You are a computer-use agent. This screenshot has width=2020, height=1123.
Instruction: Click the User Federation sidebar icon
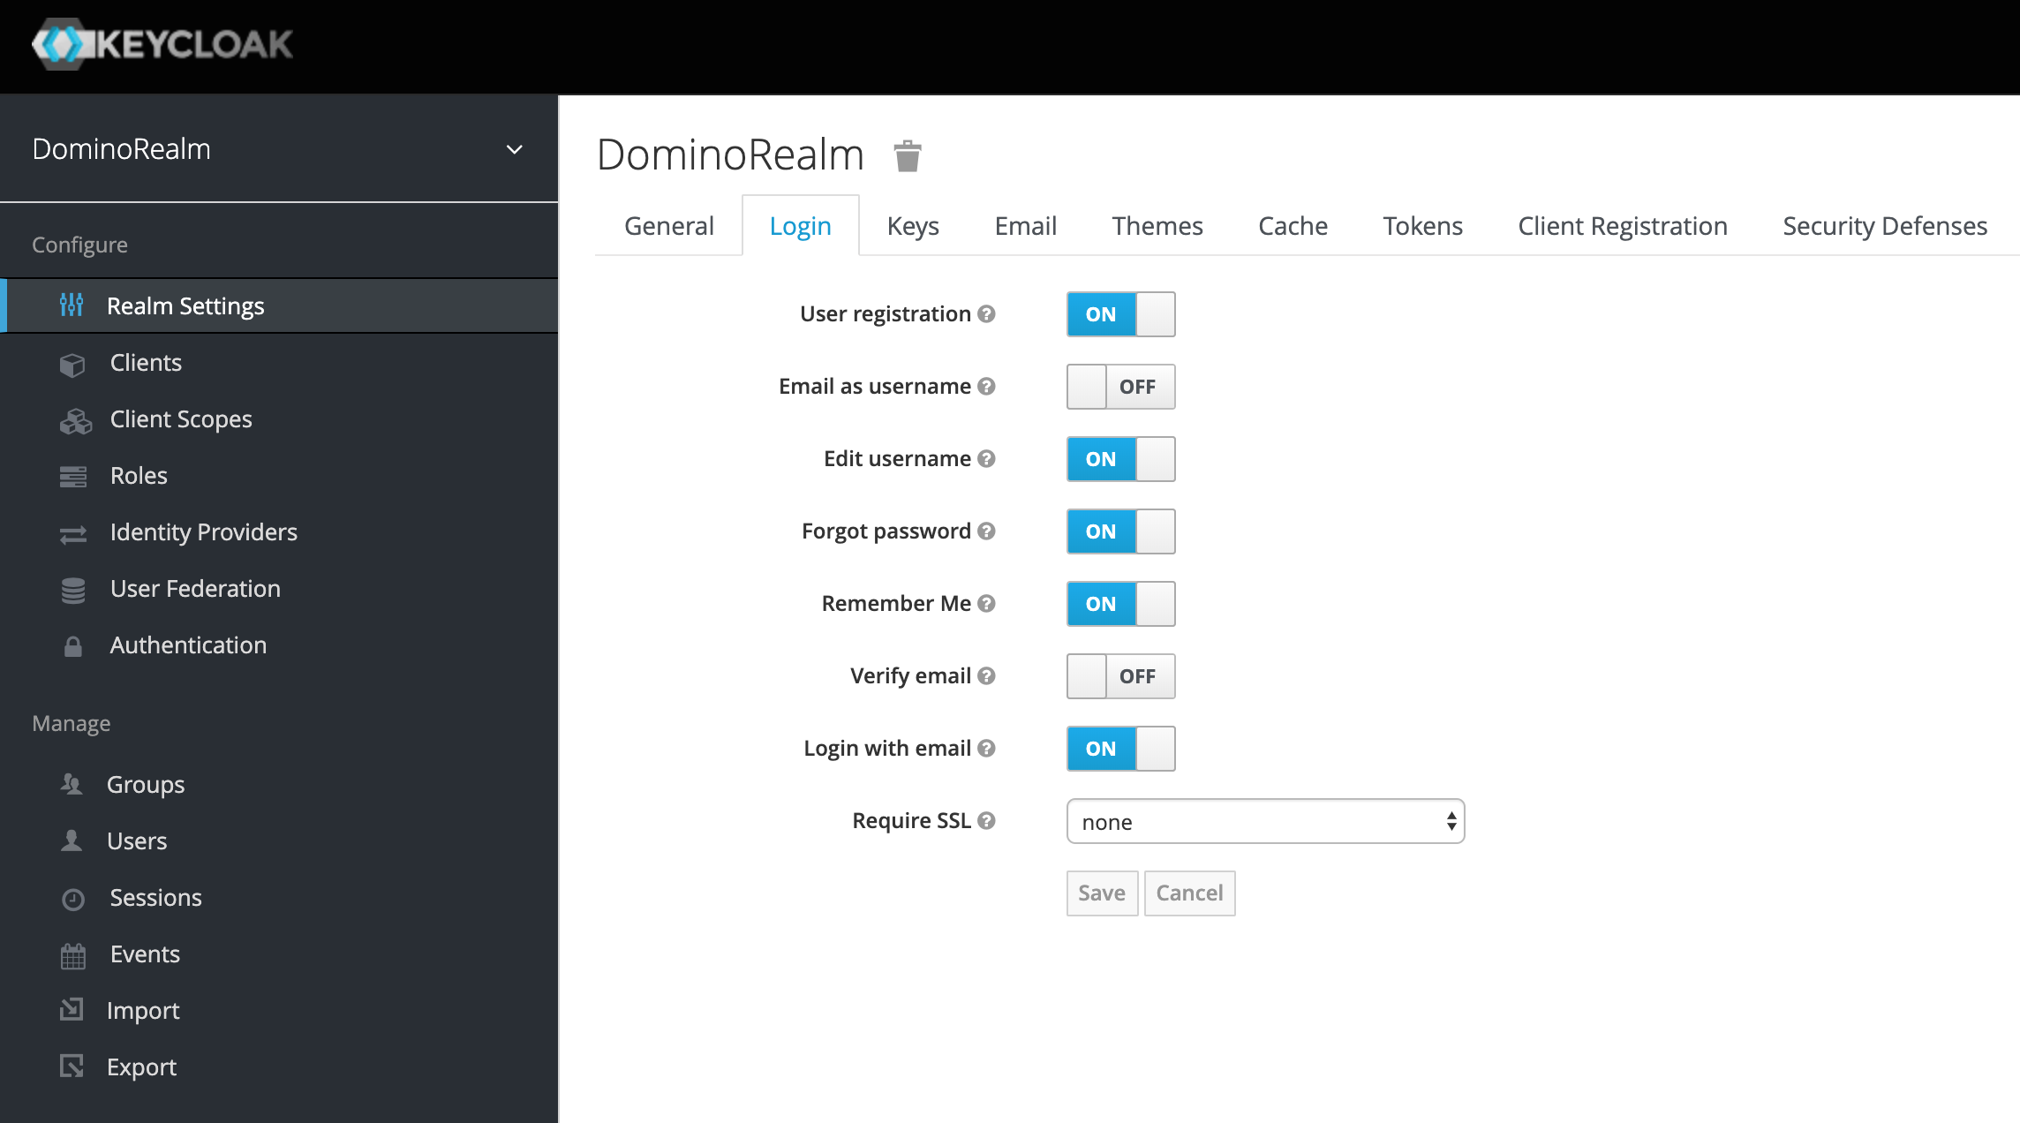click(x=73, y=588)
